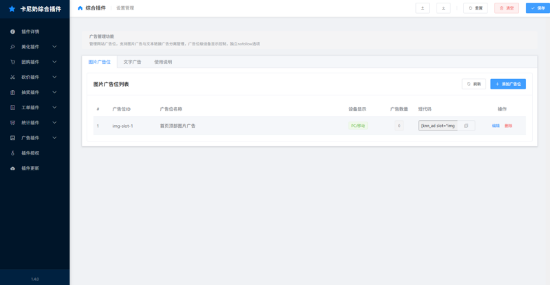The height and width of the screenshot is (285, 550).
Task: Click the home icon beside 综合插件
Action: (x=80, y=8)
